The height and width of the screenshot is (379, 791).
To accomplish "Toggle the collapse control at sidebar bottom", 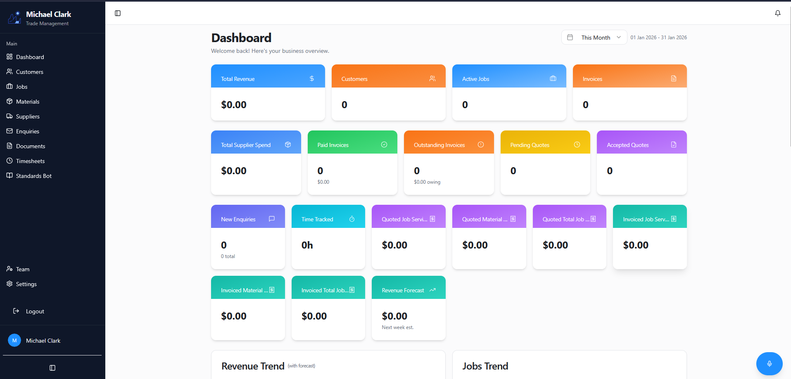I will pos(52,367).
